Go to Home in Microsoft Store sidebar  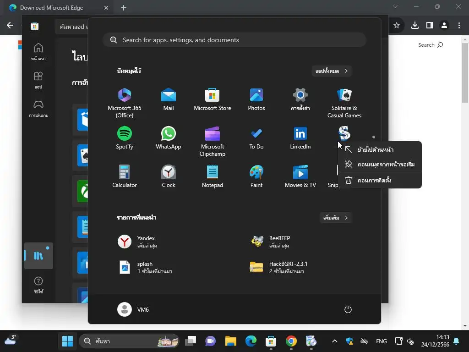coord(38,52)
